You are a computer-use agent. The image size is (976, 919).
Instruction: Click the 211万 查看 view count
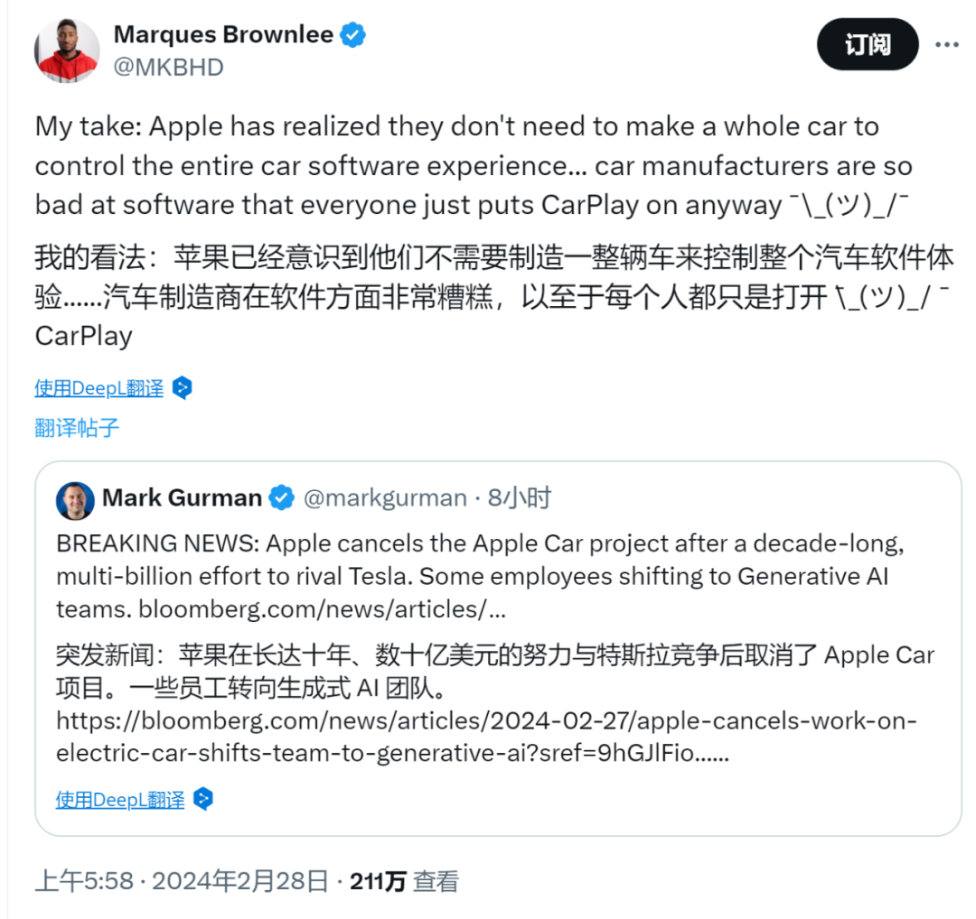click(x=404, y=881)
